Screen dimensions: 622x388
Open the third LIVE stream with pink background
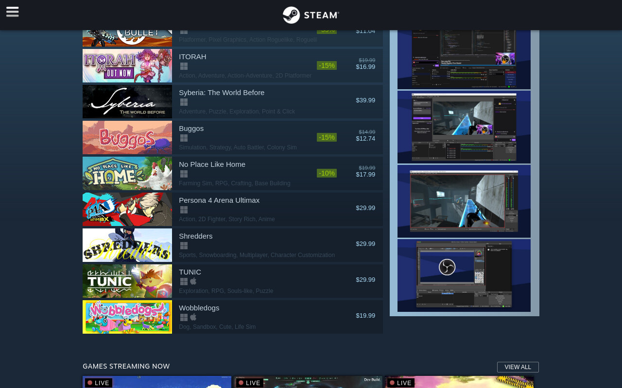(x=459, y=382)
